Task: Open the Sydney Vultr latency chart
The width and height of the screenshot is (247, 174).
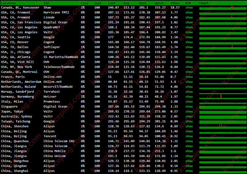Action: 223,117
